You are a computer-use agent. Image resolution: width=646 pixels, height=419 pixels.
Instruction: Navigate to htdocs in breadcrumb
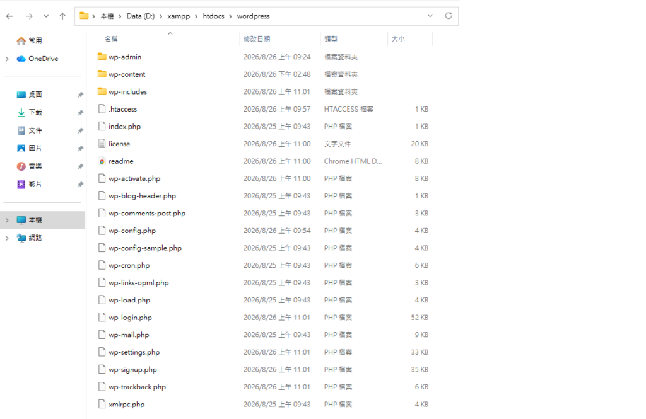[x=213, y=16]
